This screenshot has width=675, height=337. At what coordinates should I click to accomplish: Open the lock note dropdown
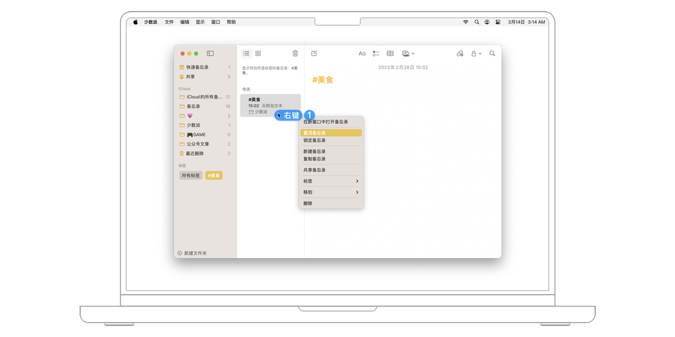[x=476, y=54]
